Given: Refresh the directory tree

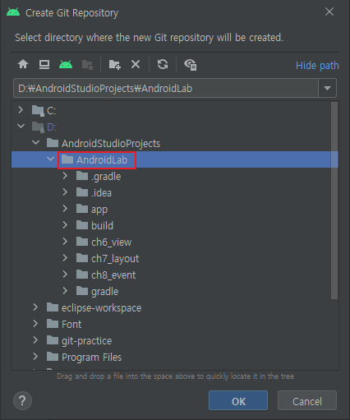Looking at the screenshot, I should pos(163,65).
